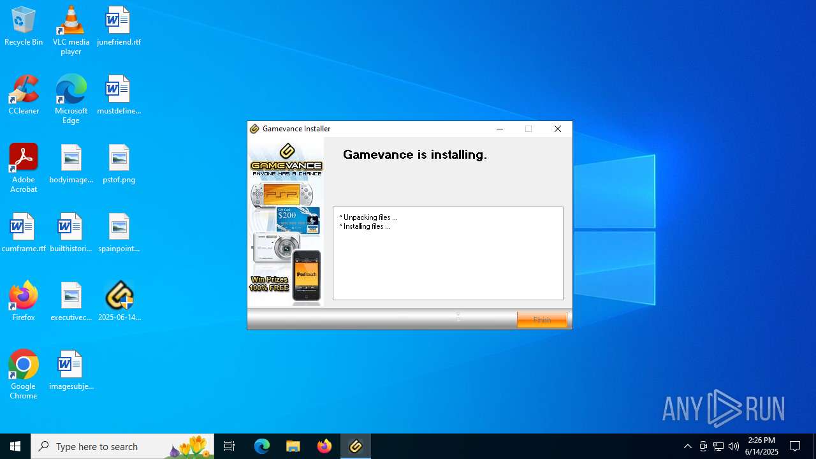Select the junefriend.rtf document icon

[x=119, y=27]
